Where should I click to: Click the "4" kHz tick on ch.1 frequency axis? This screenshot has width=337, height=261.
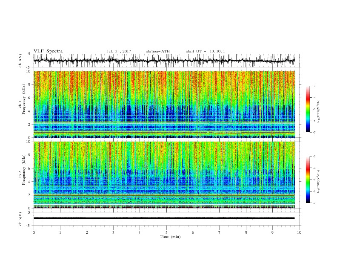30,111
